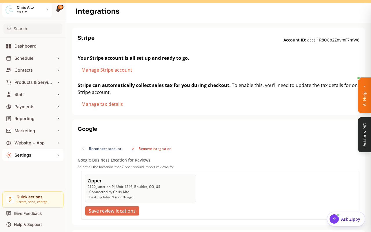Click the Reconnect account plug icon

[83, 149]
